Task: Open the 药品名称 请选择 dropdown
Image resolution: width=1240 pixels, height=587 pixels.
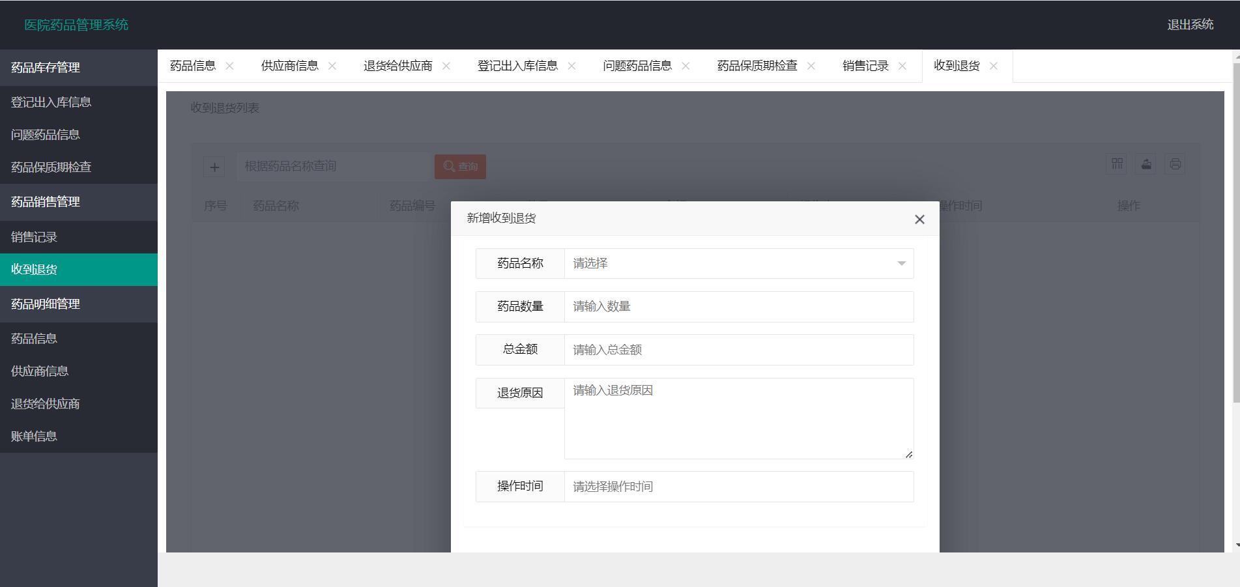Action: pyautogui.click(x=739, y=263)
